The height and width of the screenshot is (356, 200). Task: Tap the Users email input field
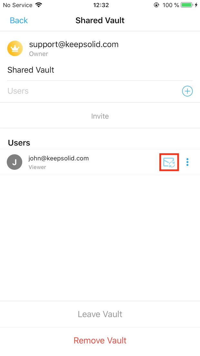tap(94, 91)
